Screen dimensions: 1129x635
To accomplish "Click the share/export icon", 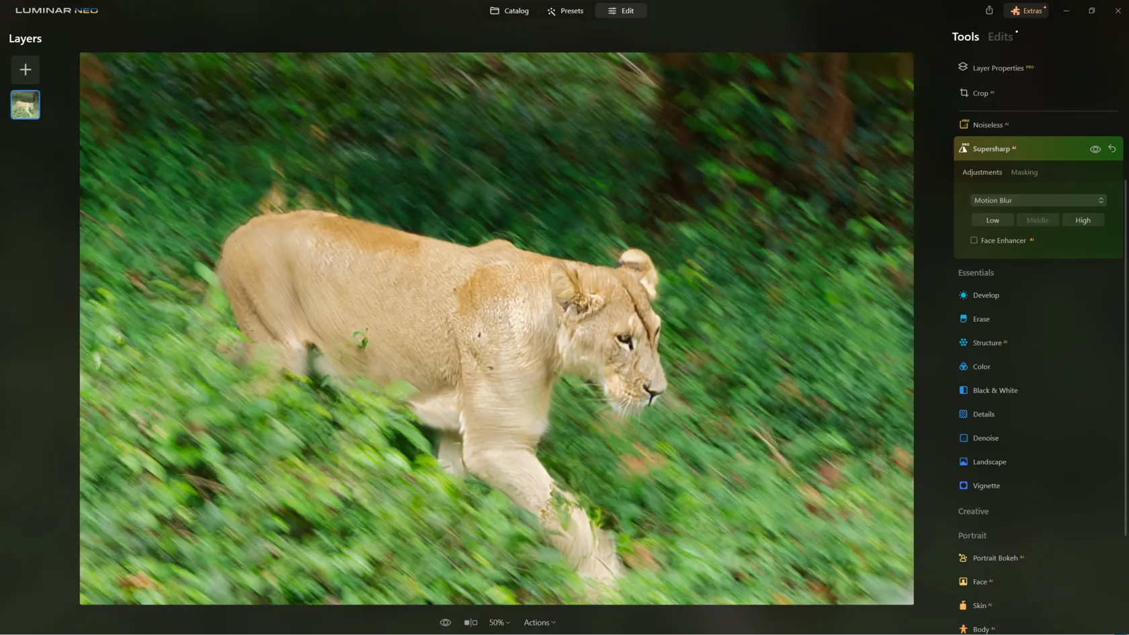I will 989,11.
